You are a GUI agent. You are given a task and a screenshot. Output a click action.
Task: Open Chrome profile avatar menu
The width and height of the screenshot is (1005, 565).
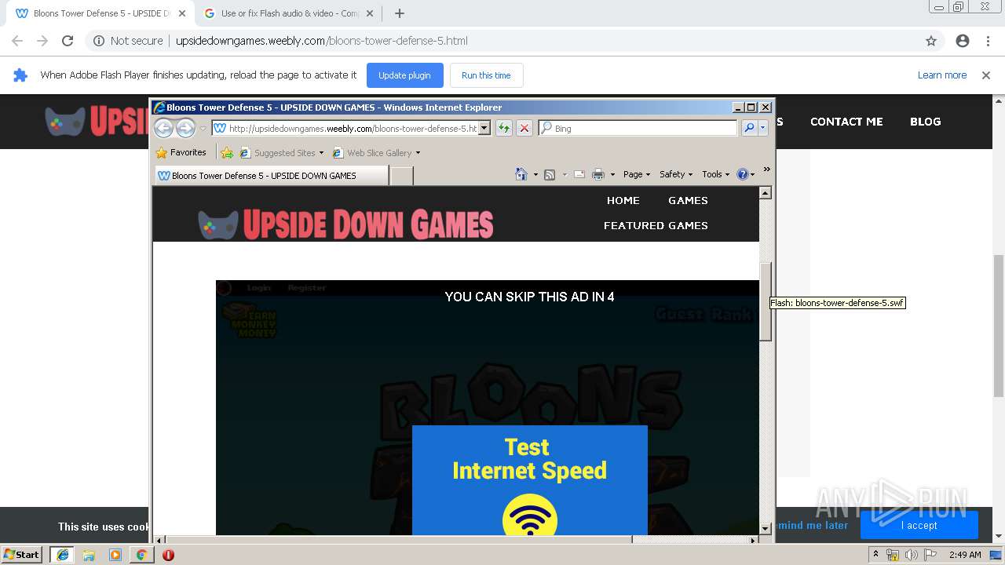pyautogui.click(x=963, y=41)
